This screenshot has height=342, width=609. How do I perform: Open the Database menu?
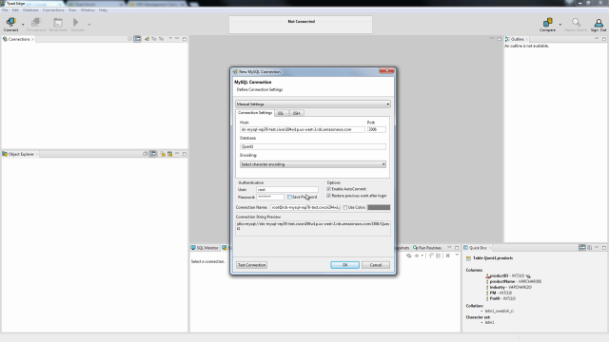click(x=30, y=10)
